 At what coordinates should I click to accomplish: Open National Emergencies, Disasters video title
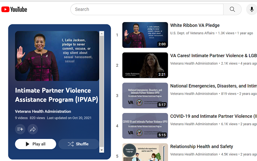coord(214,86)
